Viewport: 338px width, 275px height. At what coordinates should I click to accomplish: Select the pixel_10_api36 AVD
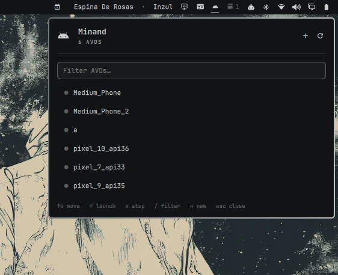click(191, 148)
